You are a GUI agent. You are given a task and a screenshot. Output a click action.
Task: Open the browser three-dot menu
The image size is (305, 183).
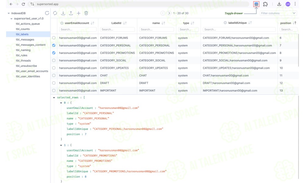[295, 4]
